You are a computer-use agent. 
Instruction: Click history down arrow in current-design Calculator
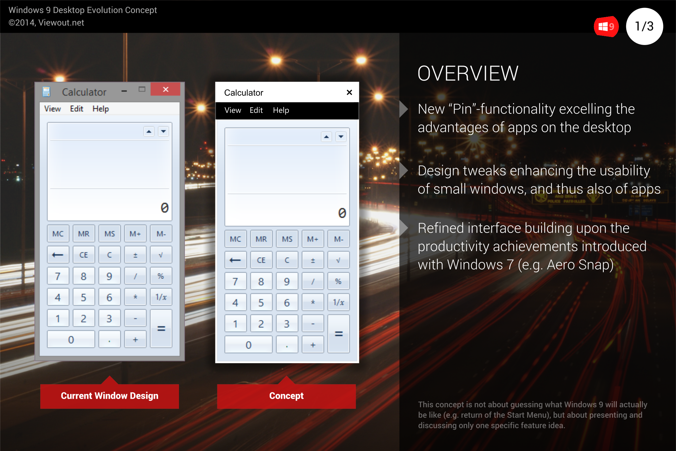point(163,131)
